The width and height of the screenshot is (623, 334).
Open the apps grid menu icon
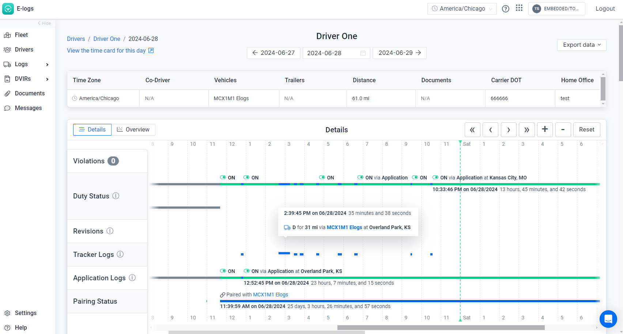(519, 8)
